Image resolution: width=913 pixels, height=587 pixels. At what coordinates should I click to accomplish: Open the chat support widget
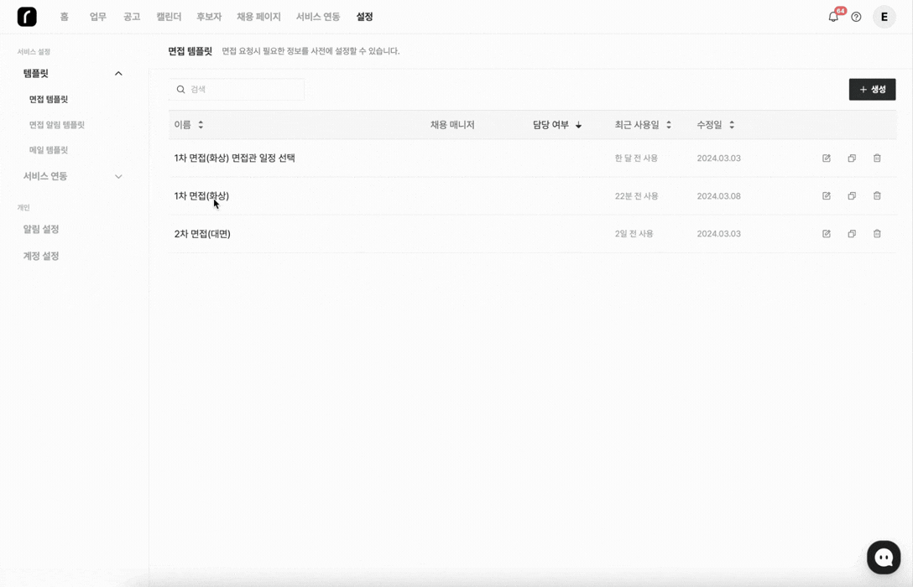[883, 558]
